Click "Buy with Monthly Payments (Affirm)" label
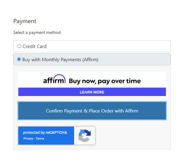The image size is (186, 162). (60, 60)
